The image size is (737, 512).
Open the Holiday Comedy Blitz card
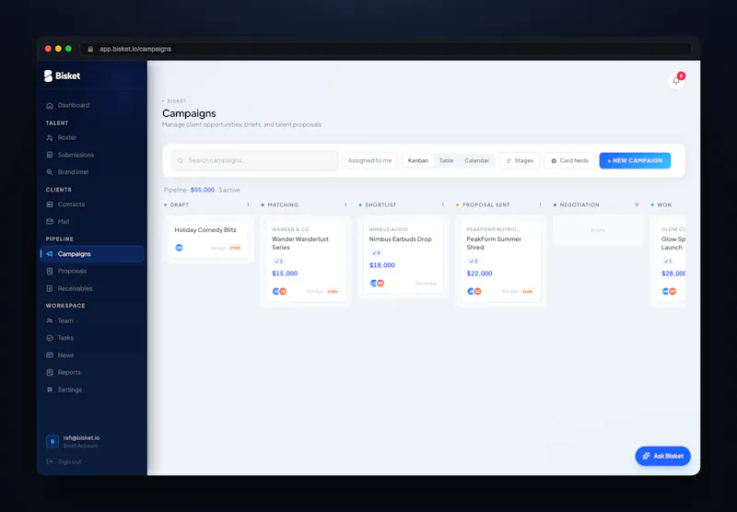209,239
